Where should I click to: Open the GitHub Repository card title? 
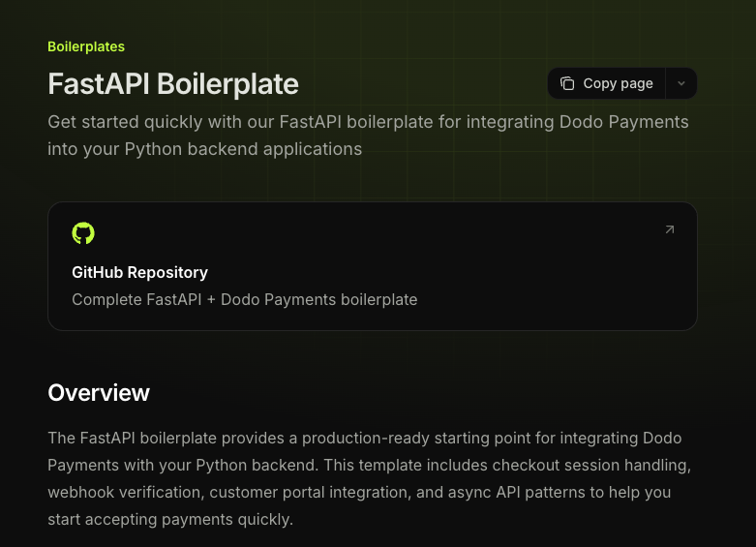pyautogui.click(x=139, y=273)
